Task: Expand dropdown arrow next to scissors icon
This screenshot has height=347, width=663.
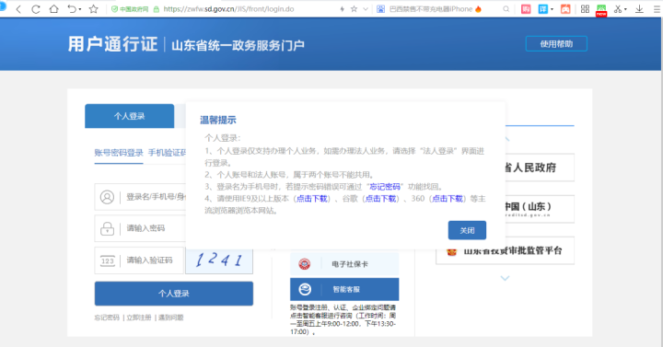Action: click(625, 9)
